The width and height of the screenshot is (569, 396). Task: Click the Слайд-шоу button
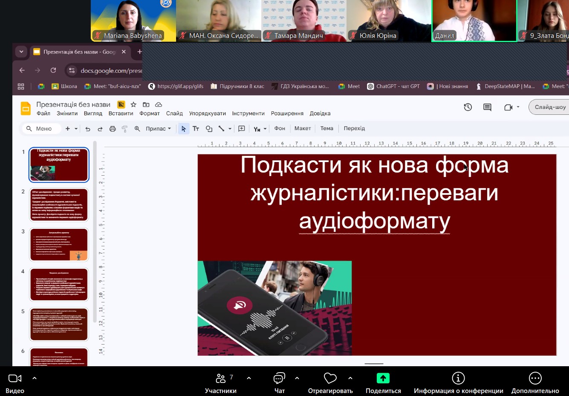click(550, 107)
